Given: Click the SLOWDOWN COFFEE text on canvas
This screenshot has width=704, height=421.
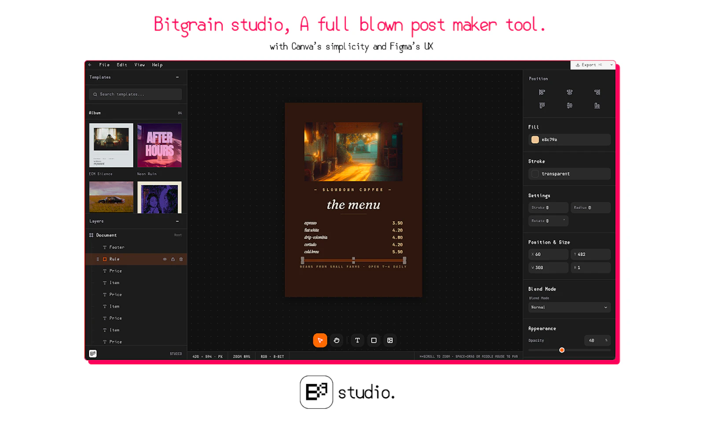Looking at the screenshot, I should tap(353, 190).
